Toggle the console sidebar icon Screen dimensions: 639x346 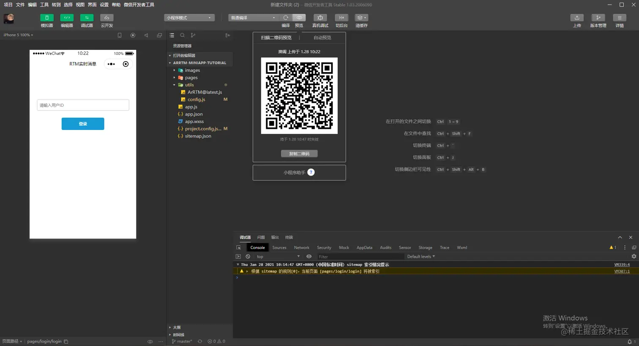pos(238,257)
